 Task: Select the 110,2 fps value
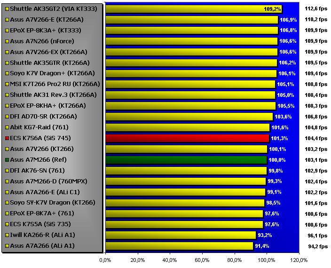tap(316, 20)
